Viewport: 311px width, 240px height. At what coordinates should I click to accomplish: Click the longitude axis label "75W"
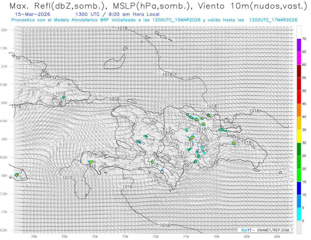pos(64,236)
